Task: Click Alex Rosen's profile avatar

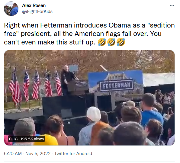Action: click(11, 9)
